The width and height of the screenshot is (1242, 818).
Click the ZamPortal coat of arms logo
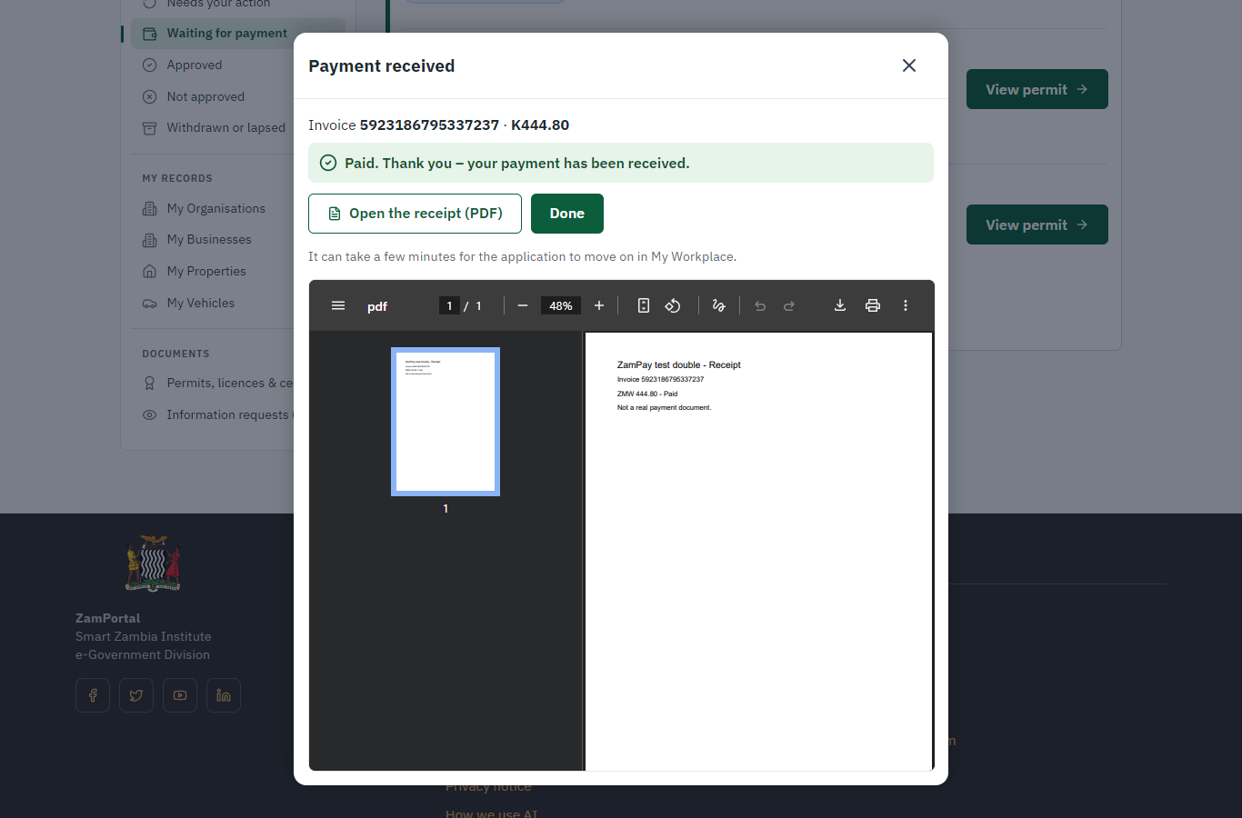pos(153,564)
